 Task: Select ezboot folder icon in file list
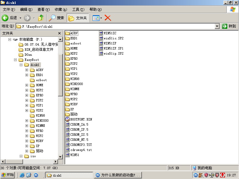tap(68, 43)
